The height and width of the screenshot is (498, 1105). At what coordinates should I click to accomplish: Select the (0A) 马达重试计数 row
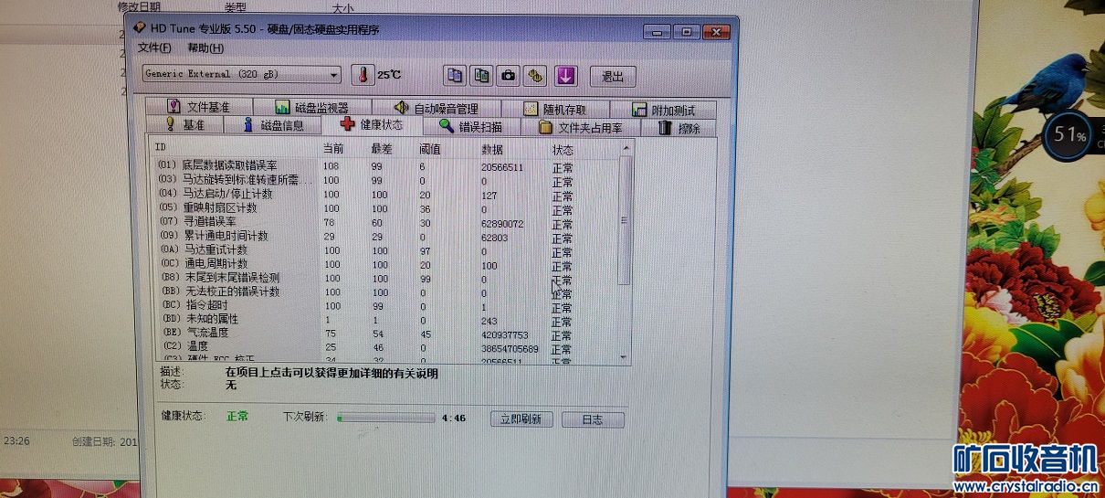coord(385,249)
